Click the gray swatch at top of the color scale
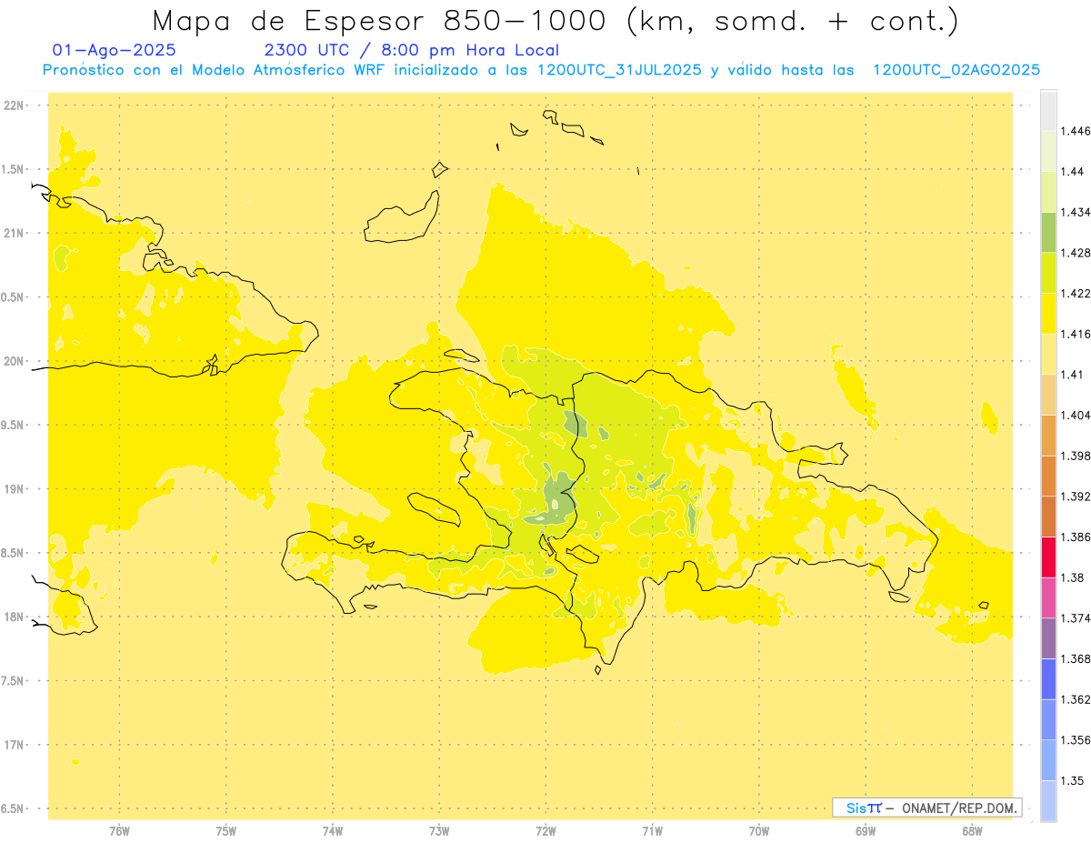Viewport: 1091px width, 843px height. coord(1048,110)
